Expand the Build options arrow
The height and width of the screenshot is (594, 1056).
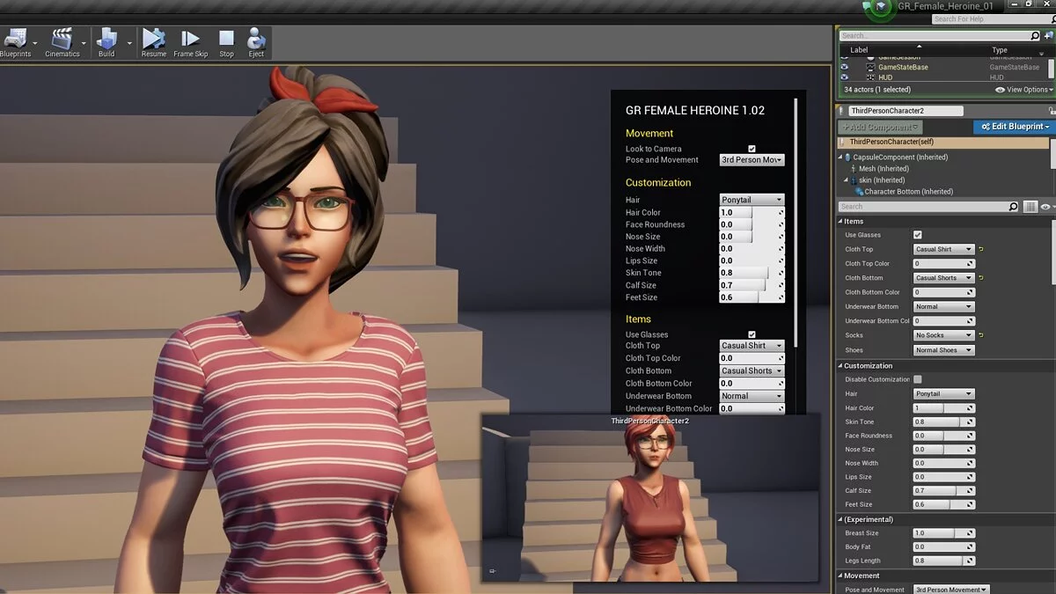pos(129,43)
